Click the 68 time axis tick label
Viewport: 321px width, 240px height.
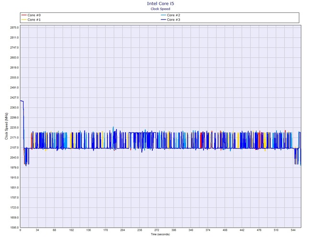coord(54,230)
